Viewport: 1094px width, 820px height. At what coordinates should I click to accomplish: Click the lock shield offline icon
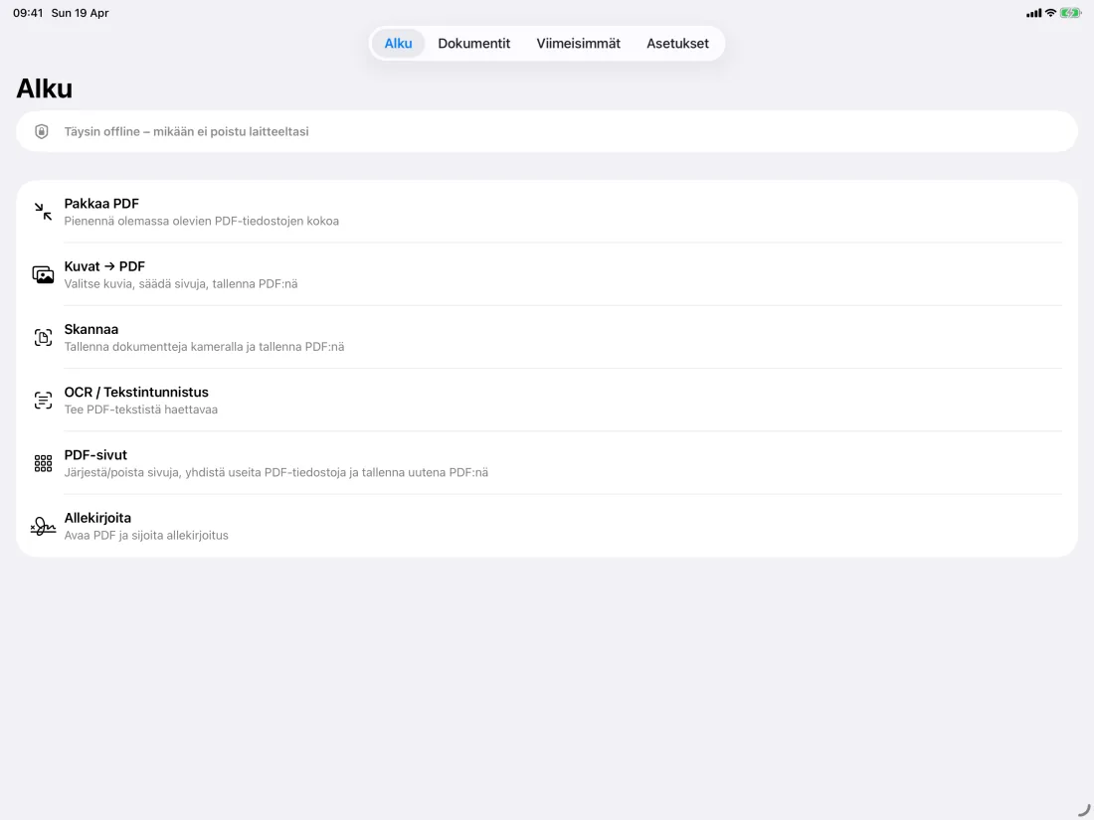42,131
